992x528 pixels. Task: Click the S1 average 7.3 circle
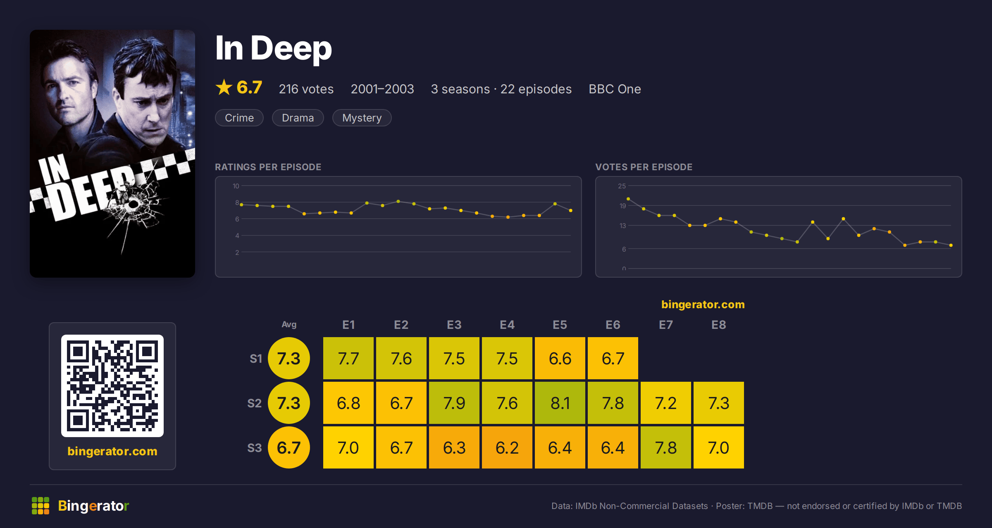click(x=289, y=358)
